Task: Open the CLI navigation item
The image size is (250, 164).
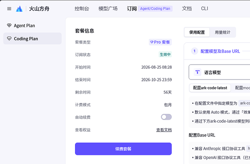Action: click(x=205, y=9)
